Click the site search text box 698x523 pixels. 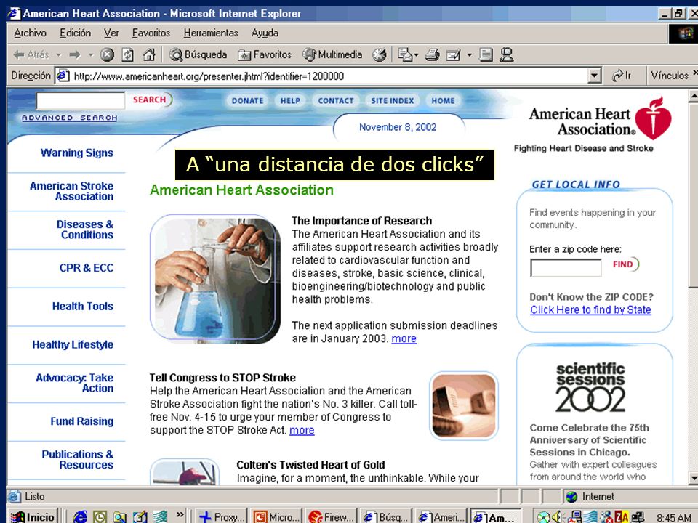[x=81, y=100]
